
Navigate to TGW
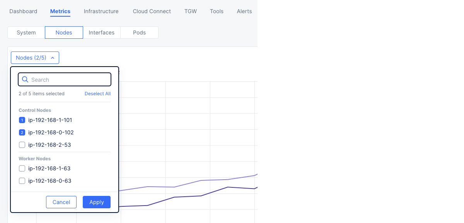pos(191,11)
